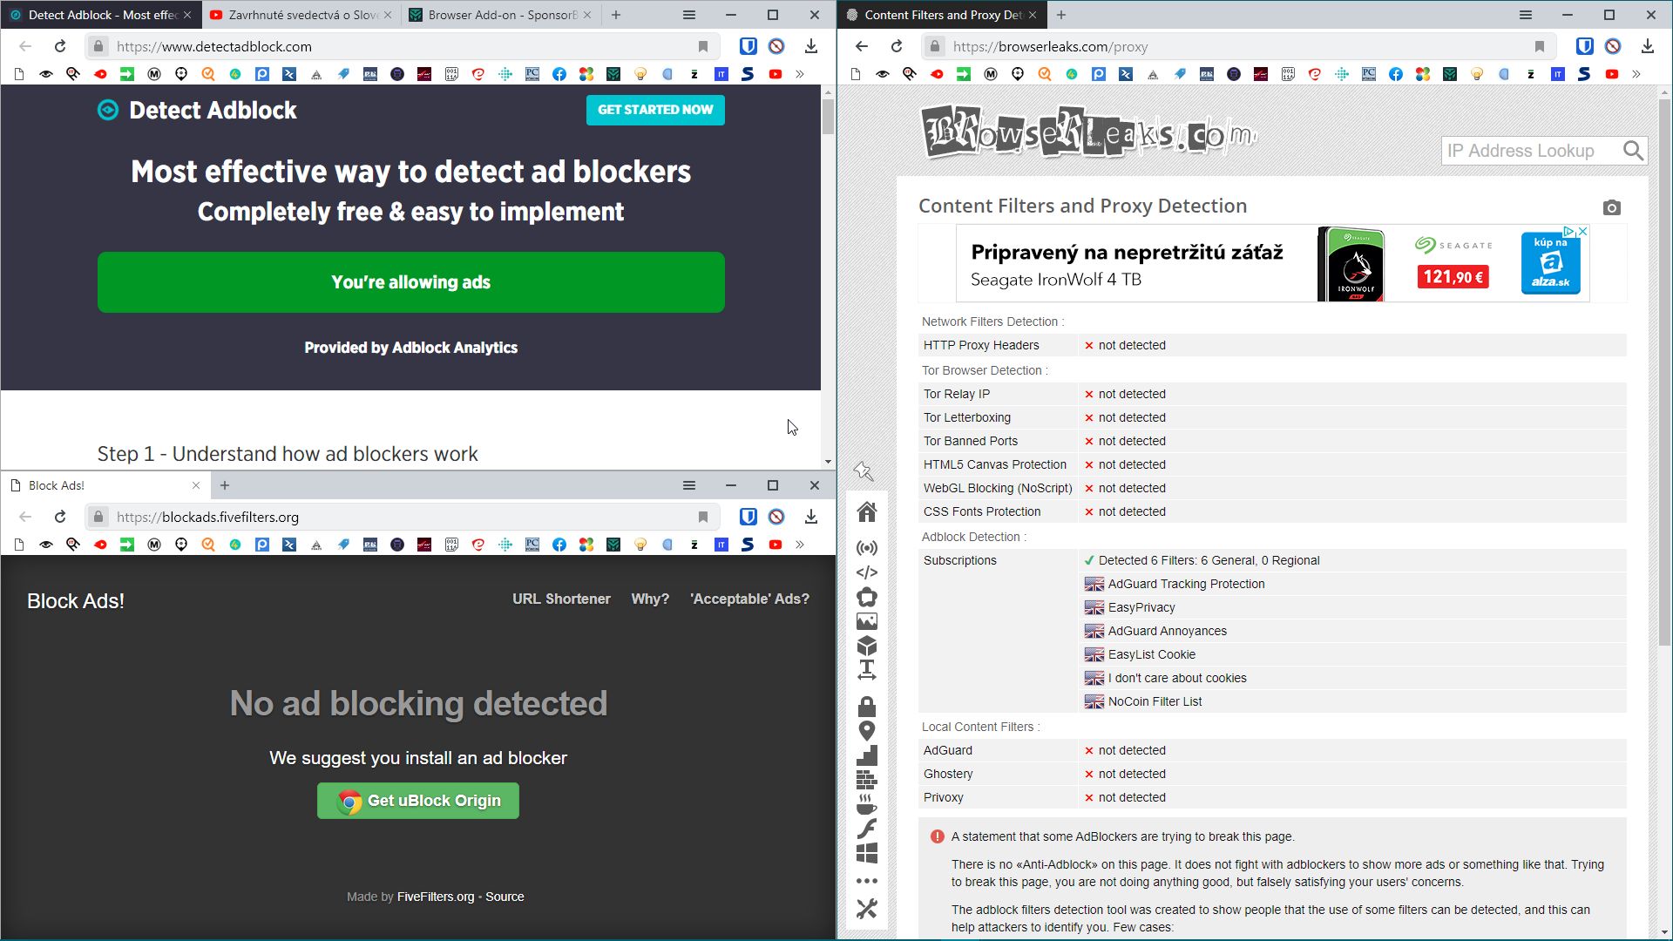
Task: Switch to the Zavrhnuté svedectvá YouTube tab
Action: tap(301, 15)
